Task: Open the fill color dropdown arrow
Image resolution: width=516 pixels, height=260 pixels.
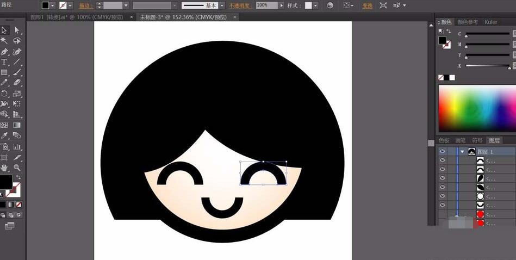Action: tap(53, 5)
